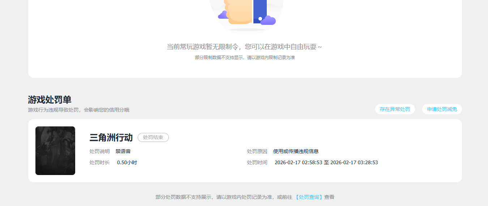Viewport: 488px width, 206px height.
Task: Select the 游戏处罚单 section heading
Action: pos(50,100)
